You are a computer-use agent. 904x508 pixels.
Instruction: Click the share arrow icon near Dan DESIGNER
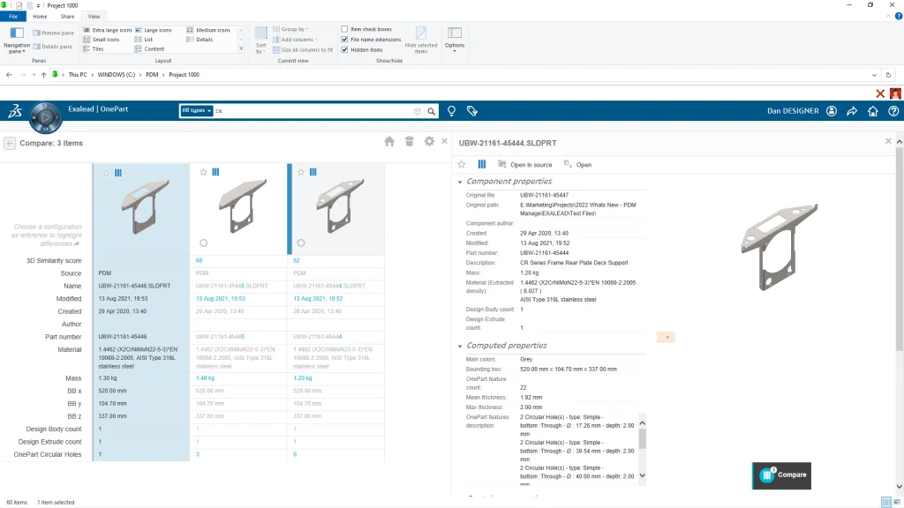[852, 111]
